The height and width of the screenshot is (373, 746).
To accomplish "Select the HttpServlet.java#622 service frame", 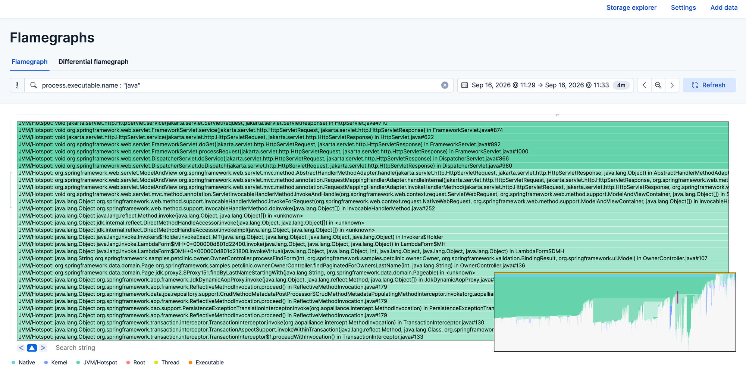I will (x=373, y=137).
